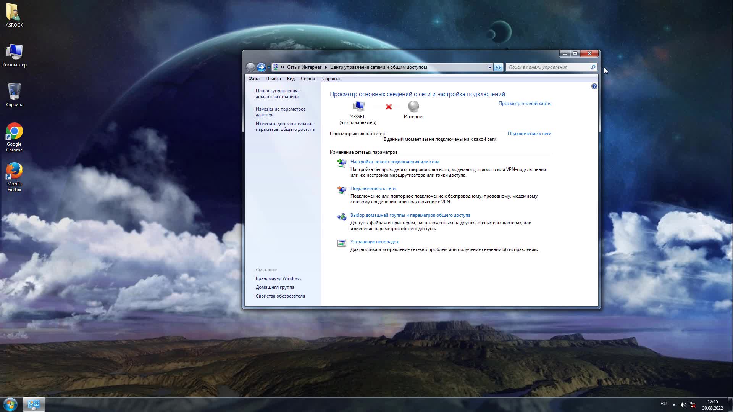Show hidden tray icons arrow
The height and width of the screenshot is (412, 733).
674,405
